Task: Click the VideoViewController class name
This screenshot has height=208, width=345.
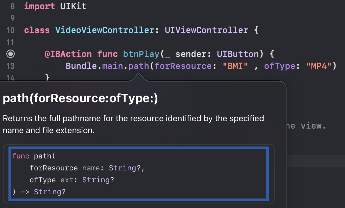Action: (x=105, y=30)
